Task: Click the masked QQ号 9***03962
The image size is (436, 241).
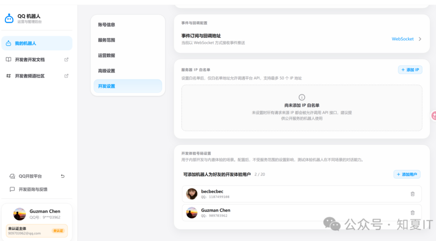Action: 45,217
